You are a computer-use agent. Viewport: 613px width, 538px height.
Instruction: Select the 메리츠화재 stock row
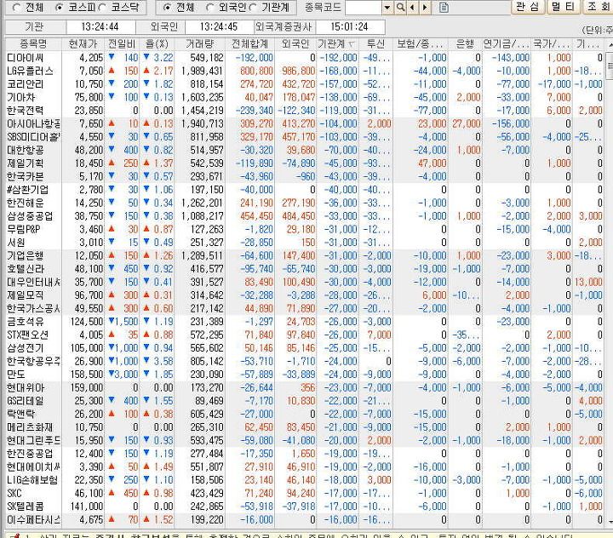[x=305, y=427]
